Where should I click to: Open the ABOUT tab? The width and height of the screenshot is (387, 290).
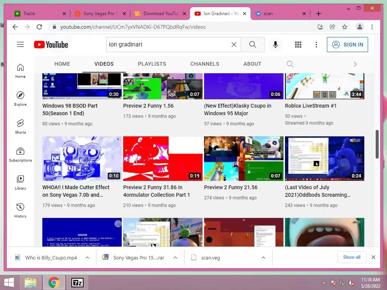pos(252,64)
